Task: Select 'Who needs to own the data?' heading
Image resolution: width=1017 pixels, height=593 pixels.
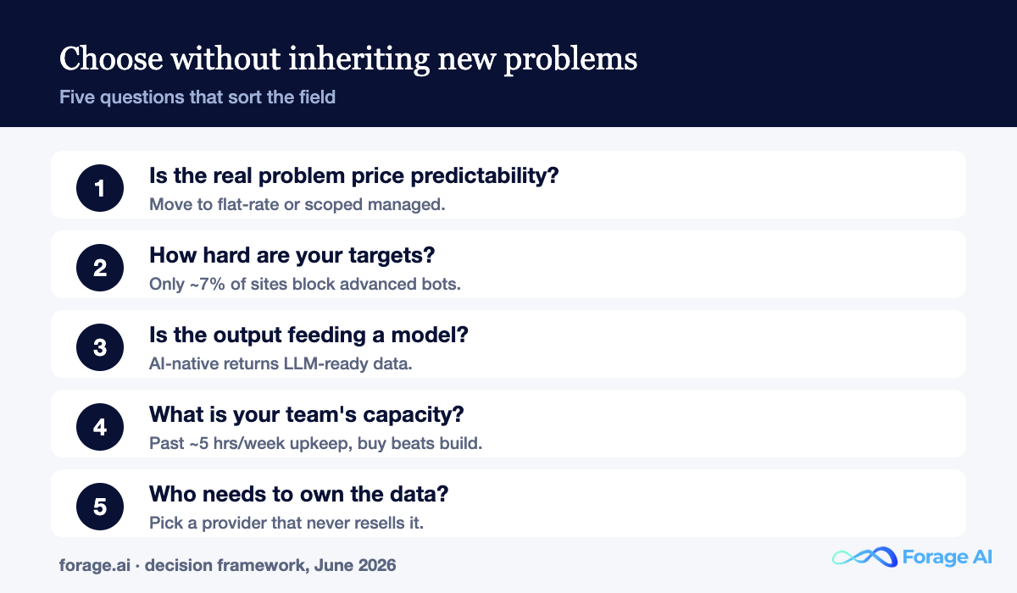Action: coord(298,494)
